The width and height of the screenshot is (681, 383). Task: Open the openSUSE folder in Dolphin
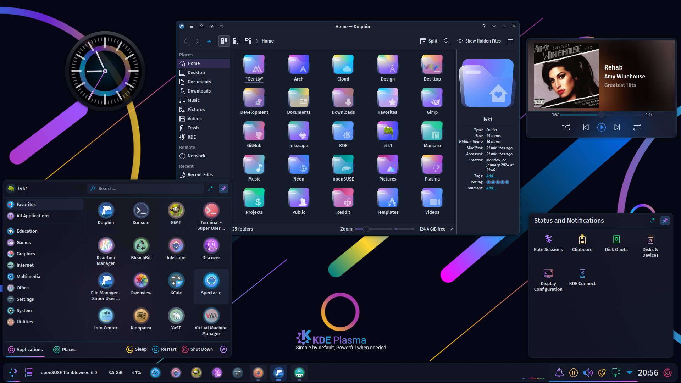coord(343,168)
